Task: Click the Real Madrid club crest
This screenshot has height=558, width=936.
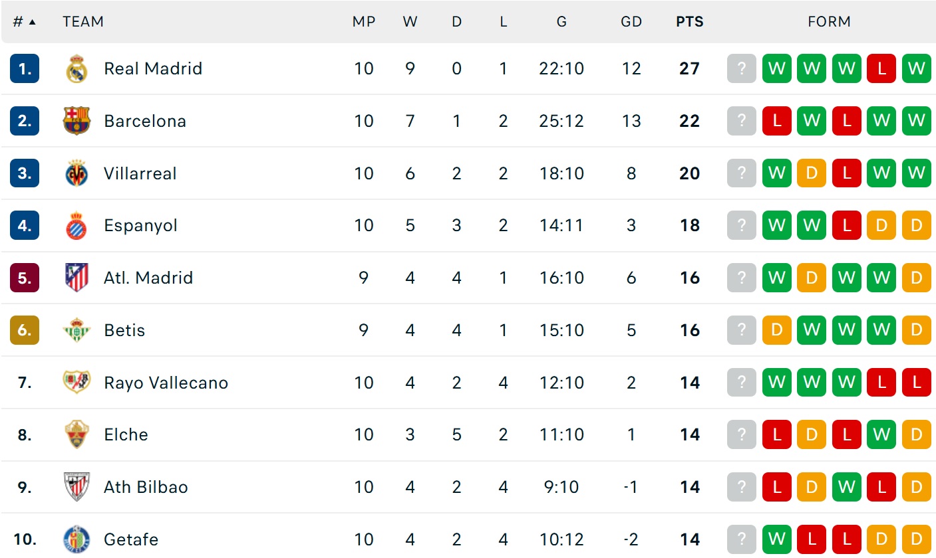Action: click(77, 69)
